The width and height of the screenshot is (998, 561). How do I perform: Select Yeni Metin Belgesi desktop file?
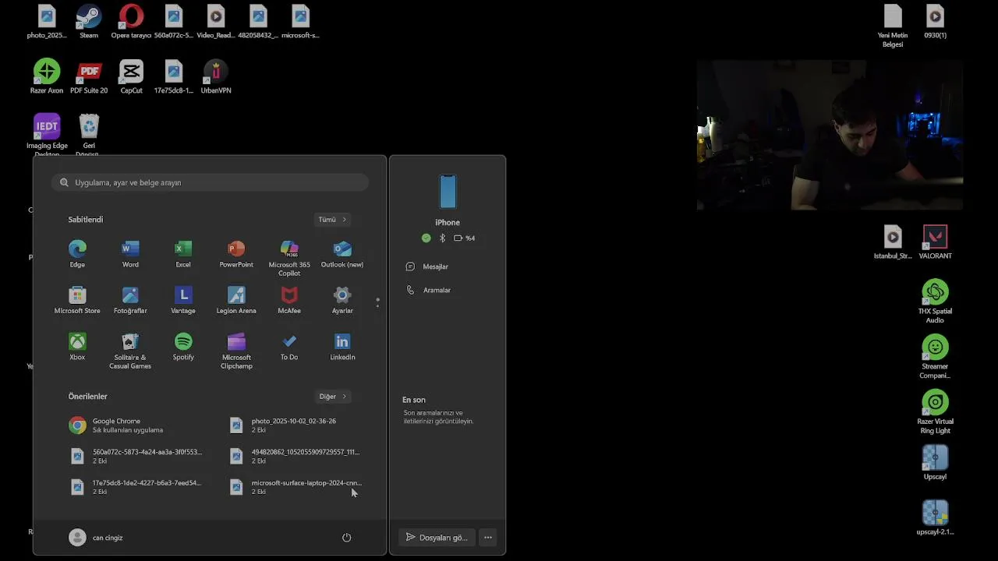pyautogui.click(x=893, y=26)
